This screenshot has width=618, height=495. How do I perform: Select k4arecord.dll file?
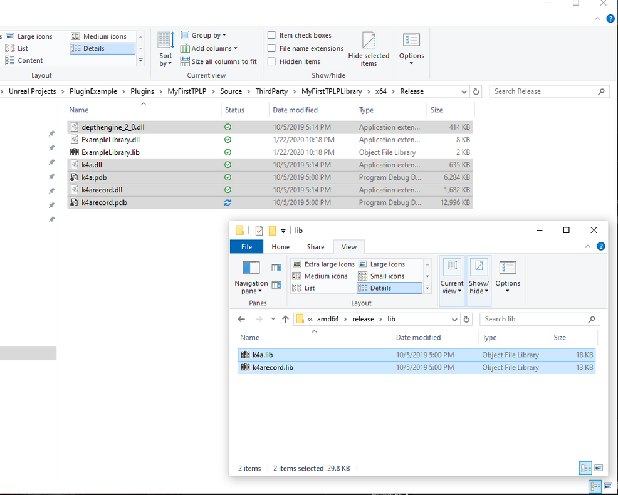270,190
